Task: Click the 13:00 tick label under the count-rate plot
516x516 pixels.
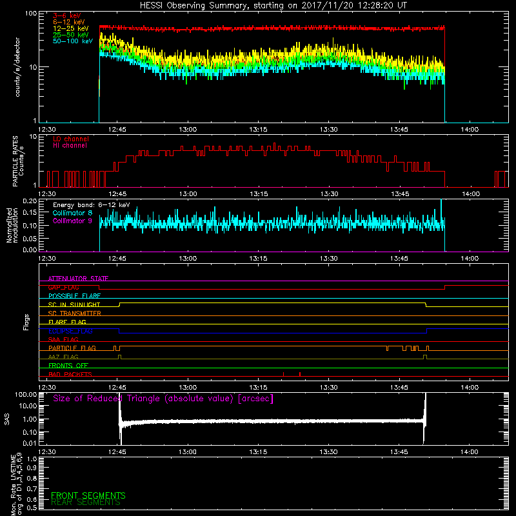Action: [x=188, y=130]
